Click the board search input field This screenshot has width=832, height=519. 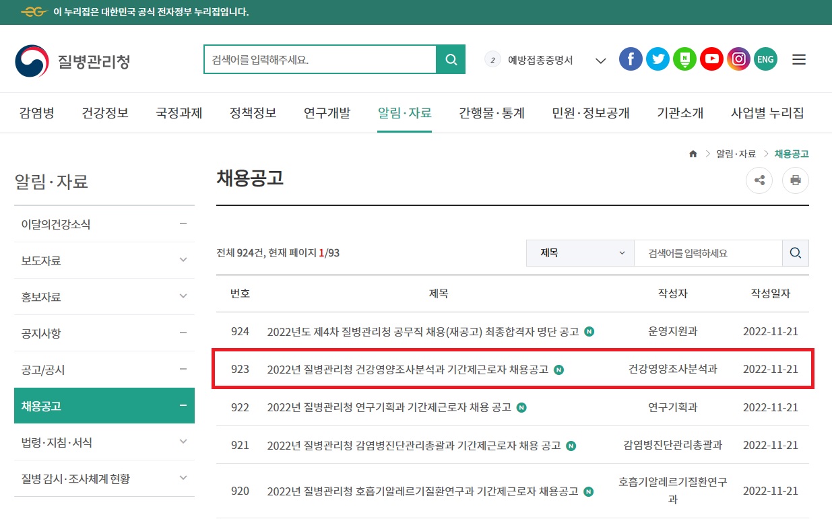707,253
